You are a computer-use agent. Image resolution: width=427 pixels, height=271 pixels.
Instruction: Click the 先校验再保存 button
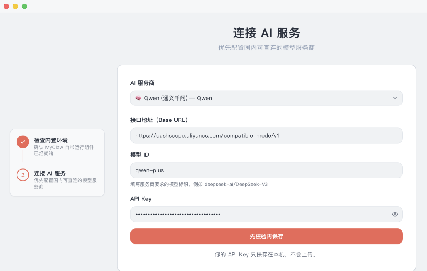[266, 236]
